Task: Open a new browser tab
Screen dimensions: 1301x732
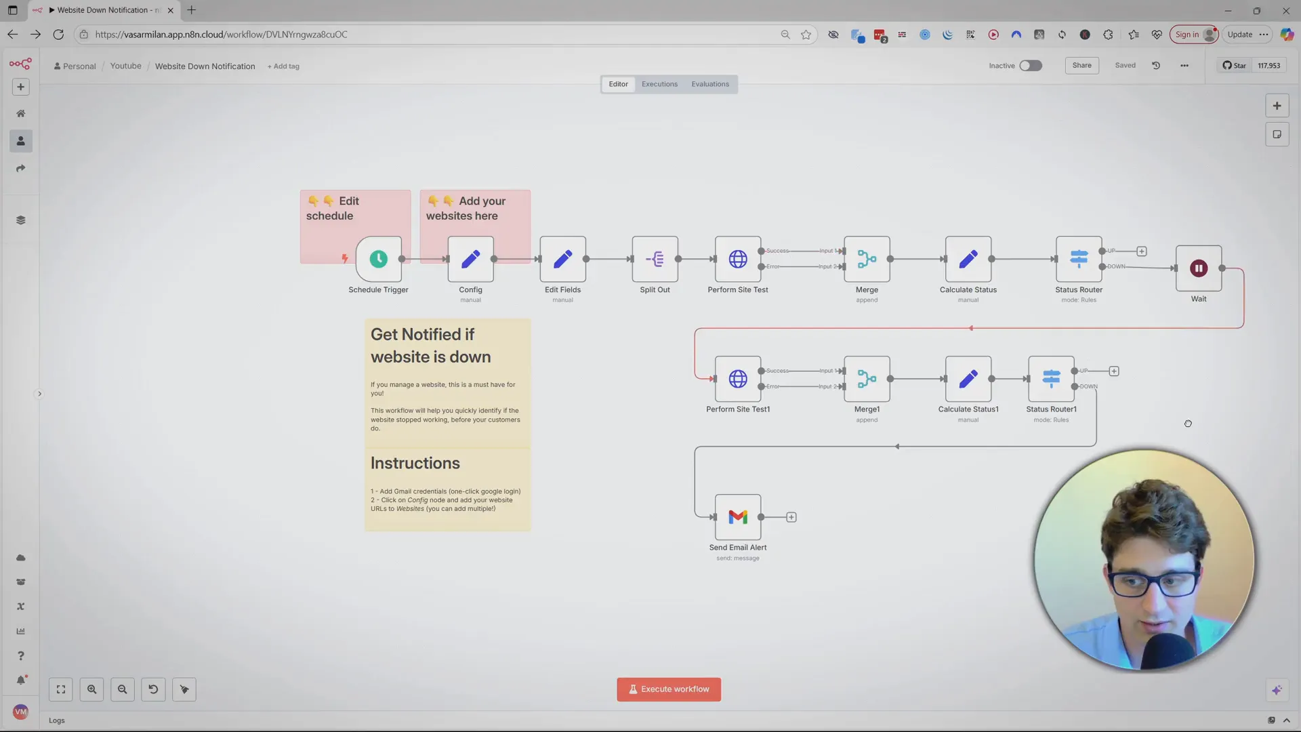Action: click(x=192, y=10)
